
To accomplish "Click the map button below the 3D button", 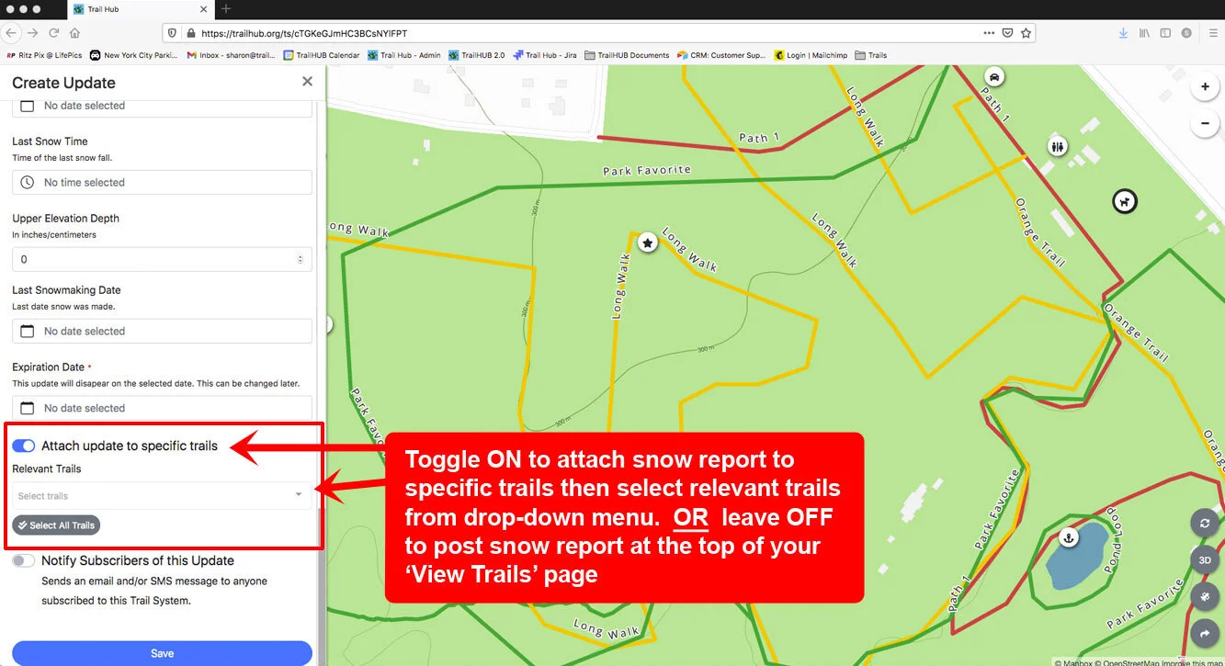I will (x=1204, y=596).
